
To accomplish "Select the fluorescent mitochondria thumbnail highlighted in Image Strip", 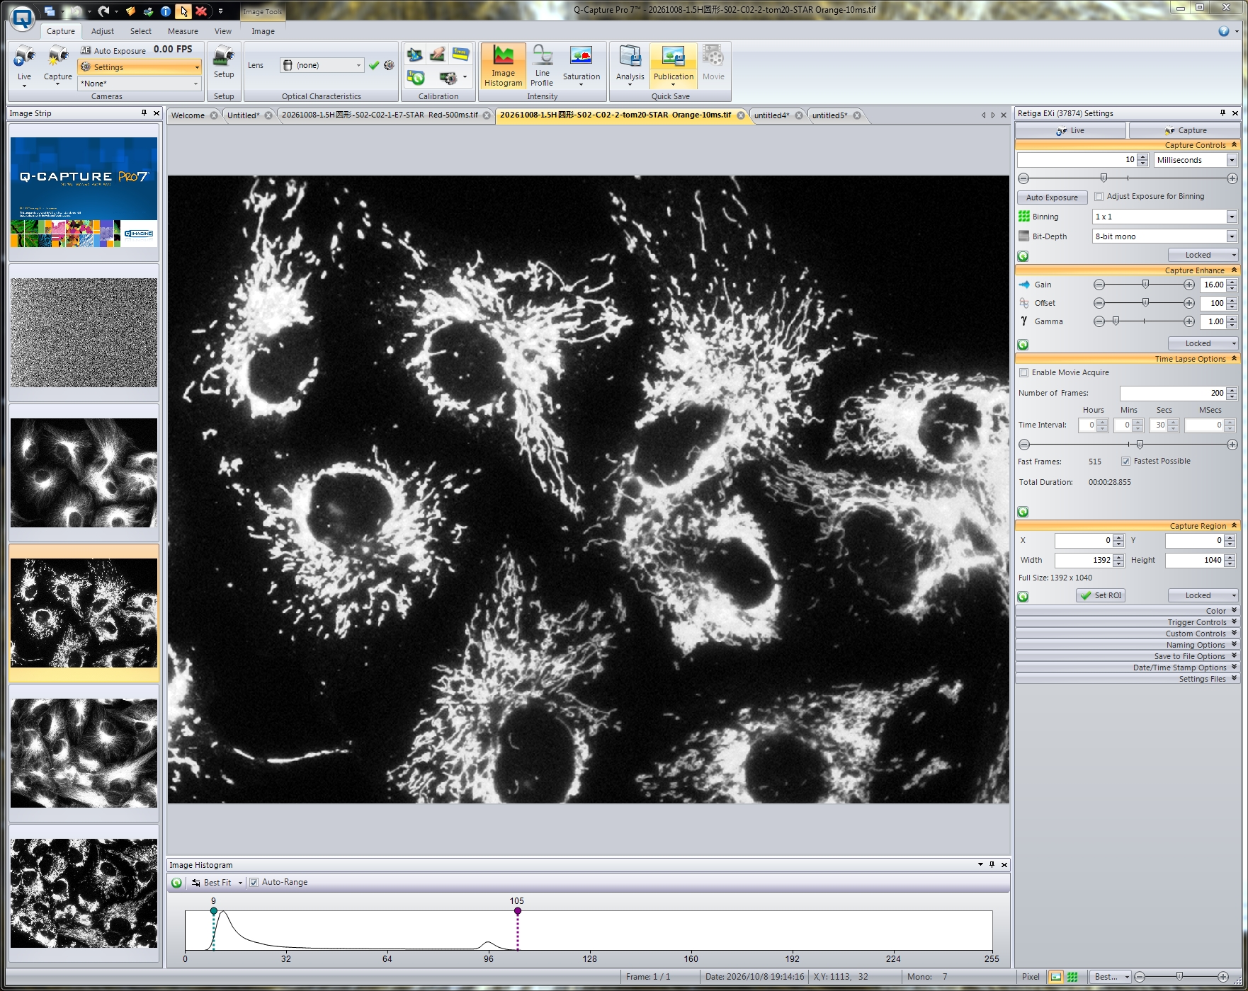I will click(x=84, y=613).
